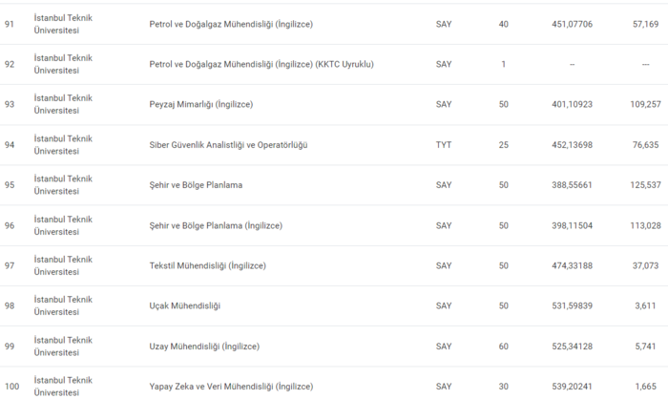Select İstanbul Teknik Üniversitesi in row 97
The height and width of the screenshot is (399, 668).
click(63, 265)
